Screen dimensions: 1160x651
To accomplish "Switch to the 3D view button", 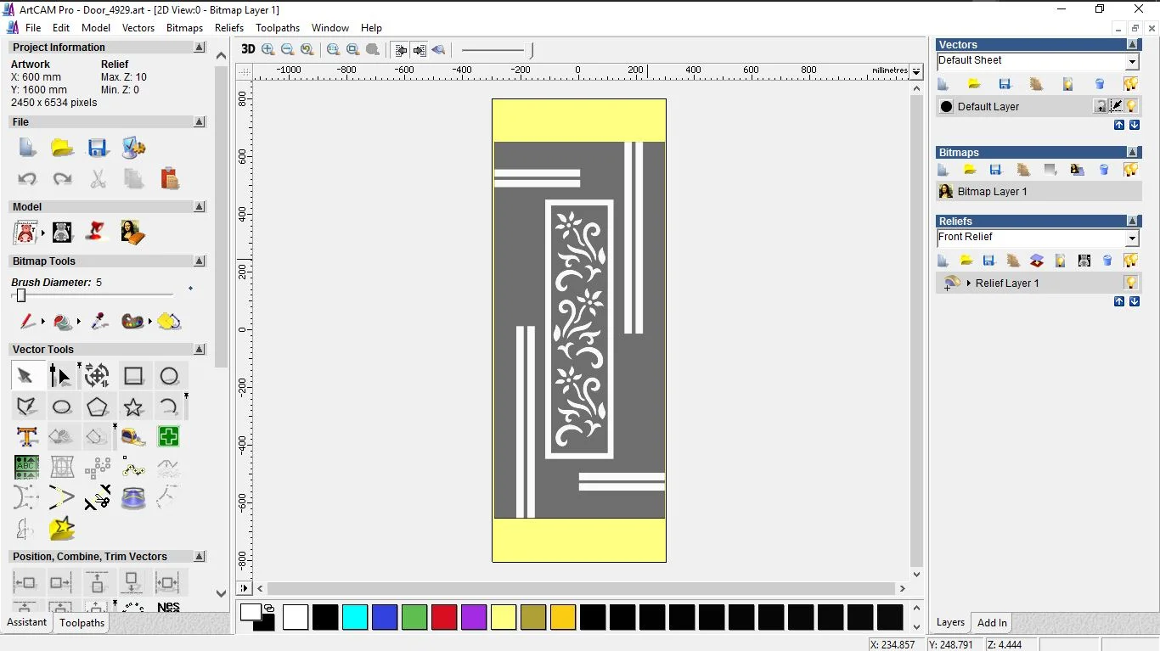I will pos(248,49).
